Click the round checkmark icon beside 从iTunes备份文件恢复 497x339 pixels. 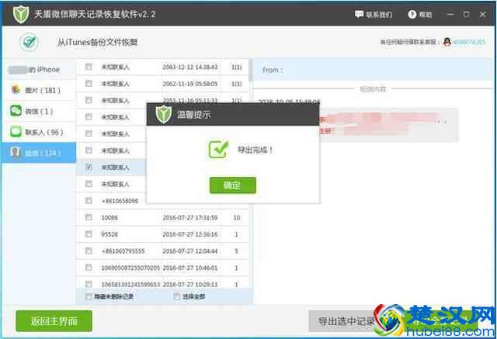30,42
